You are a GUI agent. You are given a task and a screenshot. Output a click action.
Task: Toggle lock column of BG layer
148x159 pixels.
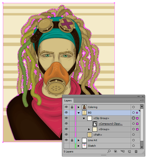point(72,113)
